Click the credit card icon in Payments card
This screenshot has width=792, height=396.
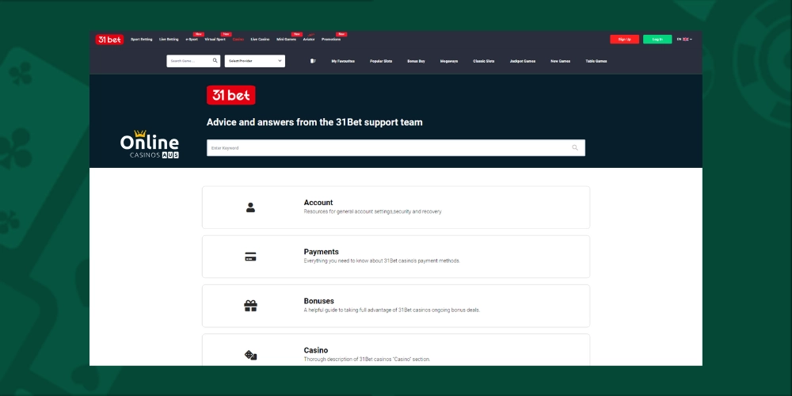250,257
